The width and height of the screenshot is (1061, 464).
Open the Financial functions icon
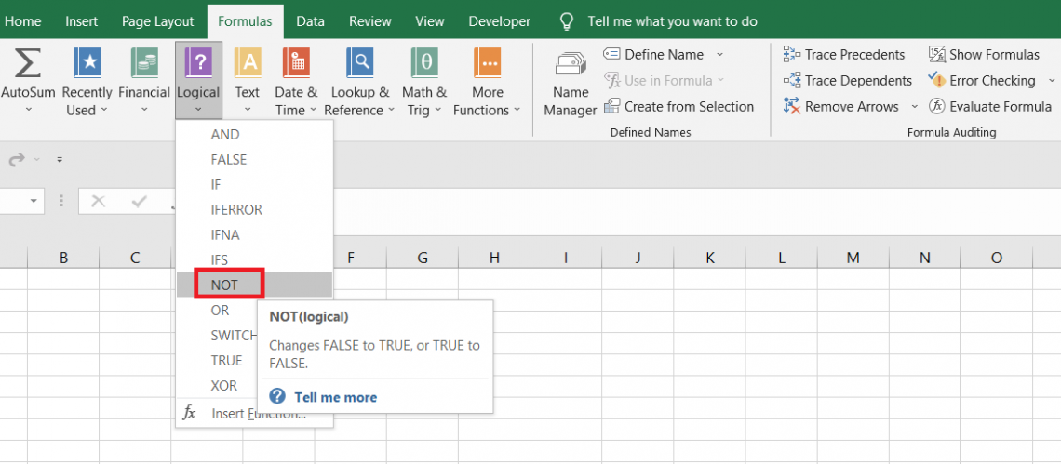pyautogui.click(x=143, y=63)
